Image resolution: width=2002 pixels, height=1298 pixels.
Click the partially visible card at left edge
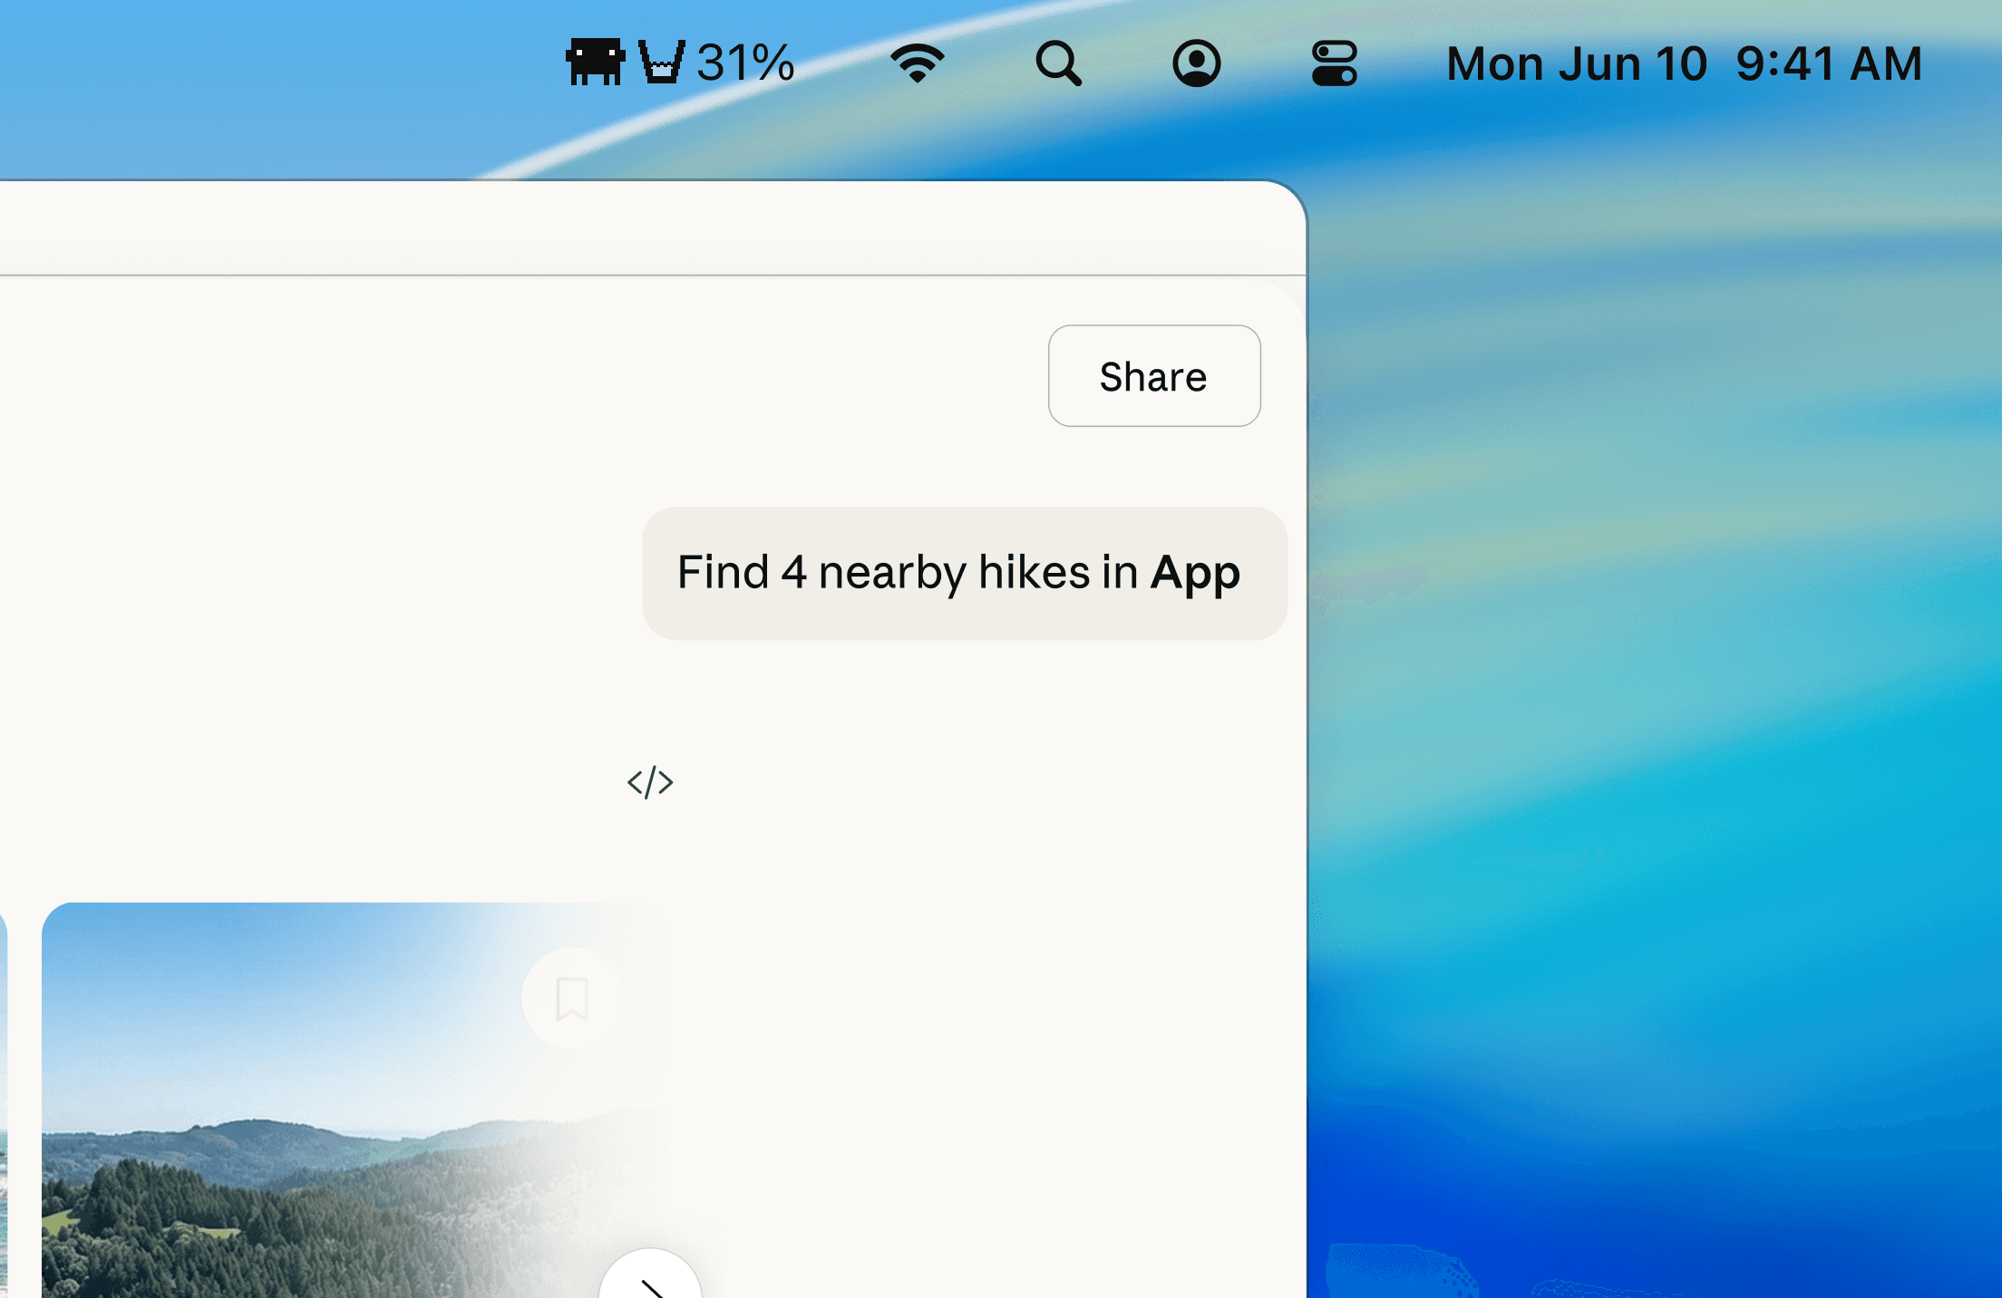point(3,1106)
